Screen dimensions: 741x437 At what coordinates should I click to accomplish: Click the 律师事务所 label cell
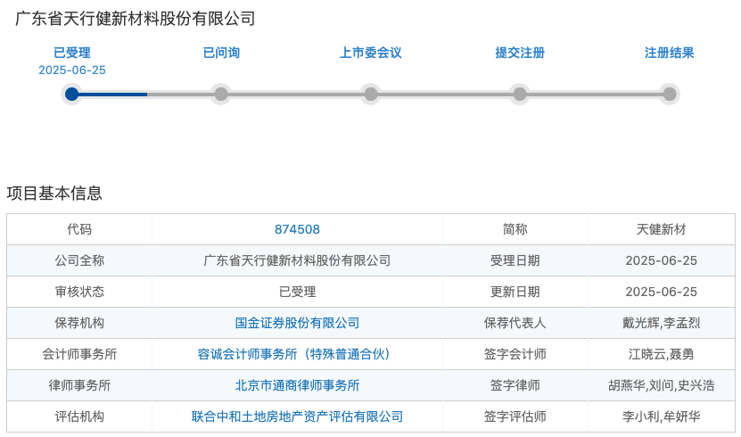79,385
